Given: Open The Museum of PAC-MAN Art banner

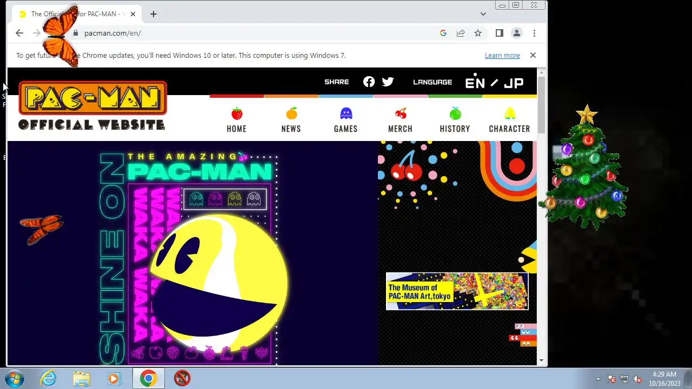Looking at the screenshot, I should [457, 291].
